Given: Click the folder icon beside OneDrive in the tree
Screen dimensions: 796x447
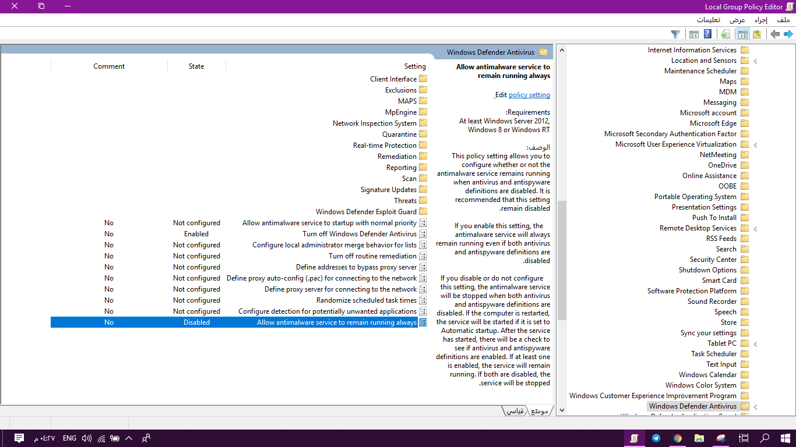Looking at the screenshot, I should tap(745, 165).
